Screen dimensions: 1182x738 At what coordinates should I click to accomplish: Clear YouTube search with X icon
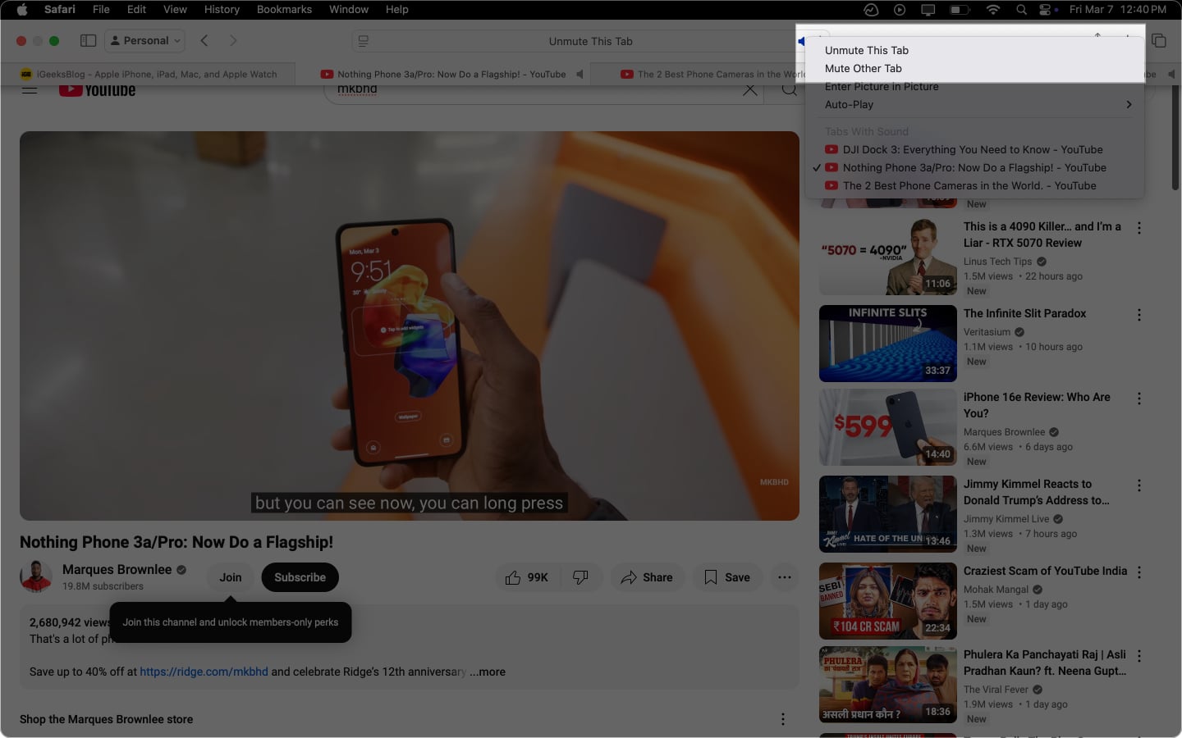pyautogui.click(x=749, y=89)
